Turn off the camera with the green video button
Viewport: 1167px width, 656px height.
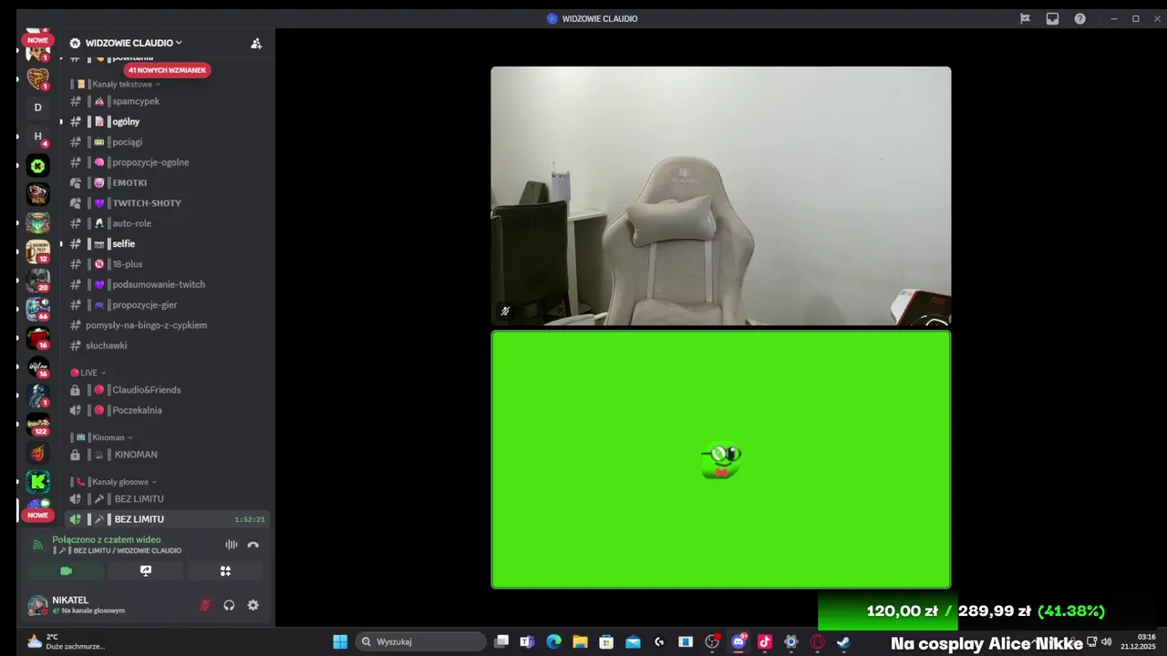click(66, 571)
